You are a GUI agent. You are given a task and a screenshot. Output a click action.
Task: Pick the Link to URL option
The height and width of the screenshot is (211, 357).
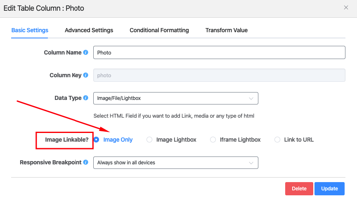(x=277, y=140)
